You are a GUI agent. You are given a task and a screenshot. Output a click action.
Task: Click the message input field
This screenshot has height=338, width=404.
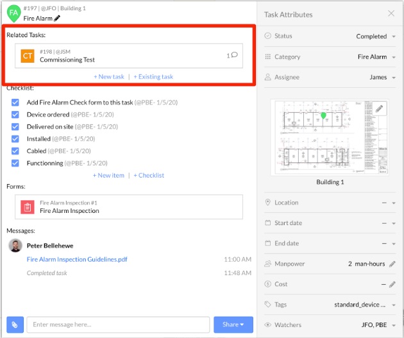[118, 325]
